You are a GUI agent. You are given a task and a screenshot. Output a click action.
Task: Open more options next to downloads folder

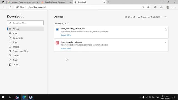[165, 17]
